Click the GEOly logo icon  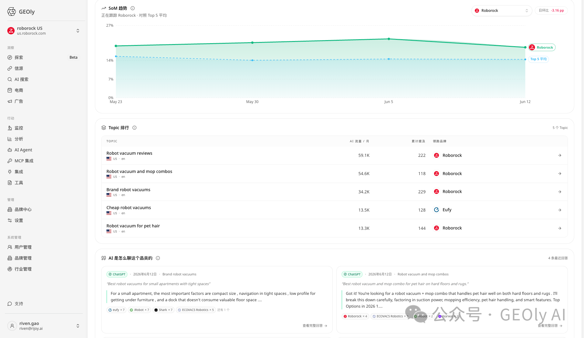[12, 12]
